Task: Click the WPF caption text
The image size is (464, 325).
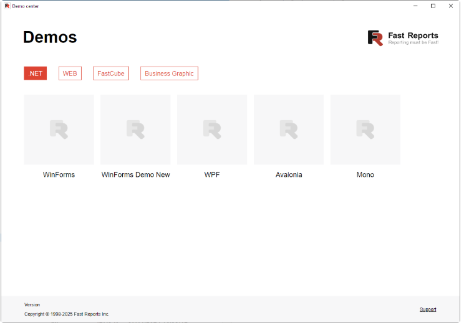Action: pos(212,175)
